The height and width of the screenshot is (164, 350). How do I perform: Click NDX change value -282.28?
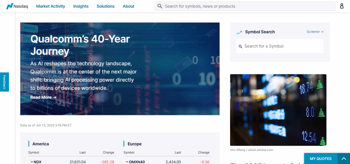(107, 162)
